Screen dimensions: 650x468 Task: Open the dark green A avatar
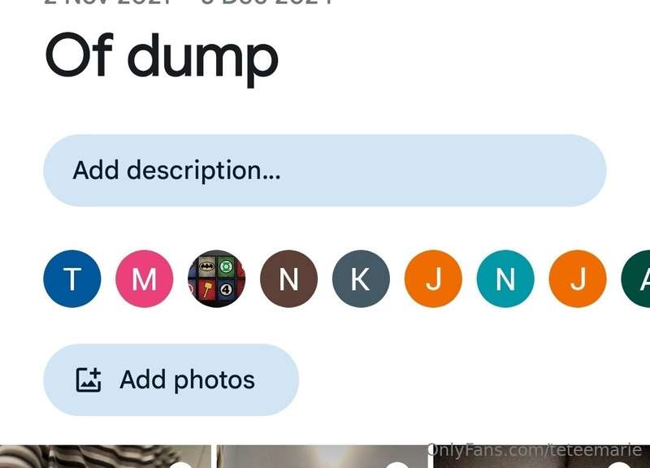pos(636,279)
